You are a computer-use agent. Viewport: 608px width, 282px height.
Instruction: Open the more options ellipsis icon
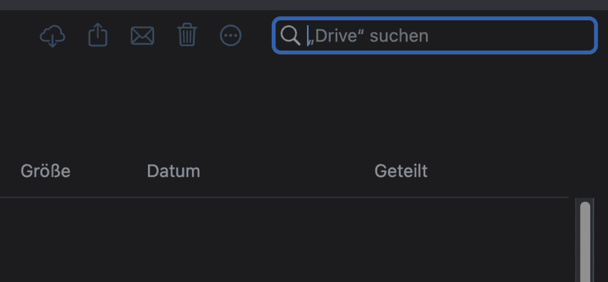tap(231, 36)
